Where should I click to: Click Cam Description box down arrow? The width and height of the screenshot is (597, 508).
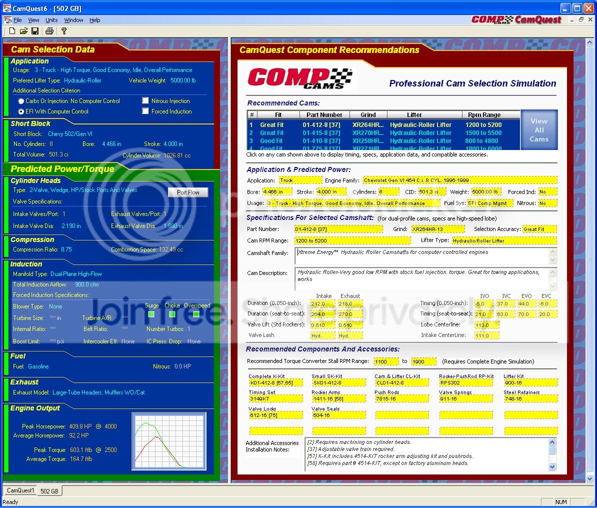(x=553, y=286)
